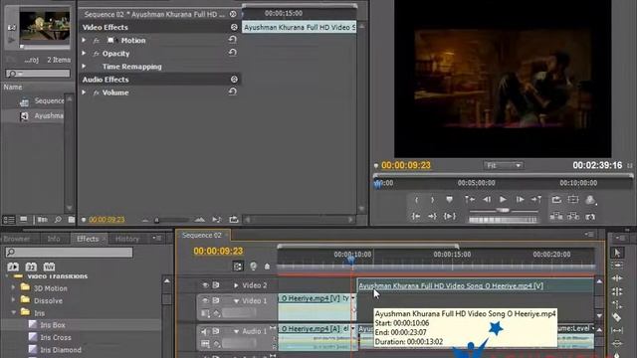637x358 pixels.
Task: Click Go to In point button
Action: click(470, 199)
